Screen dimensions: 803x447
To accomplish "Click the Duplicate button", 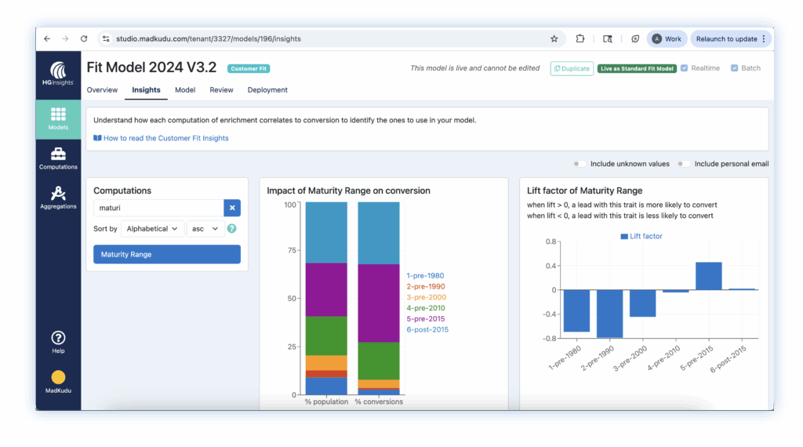I will [572, 68].
